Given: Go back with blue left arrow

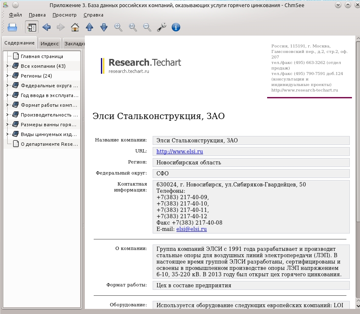Looking at the screenshot, I should (x=46, y=27).
